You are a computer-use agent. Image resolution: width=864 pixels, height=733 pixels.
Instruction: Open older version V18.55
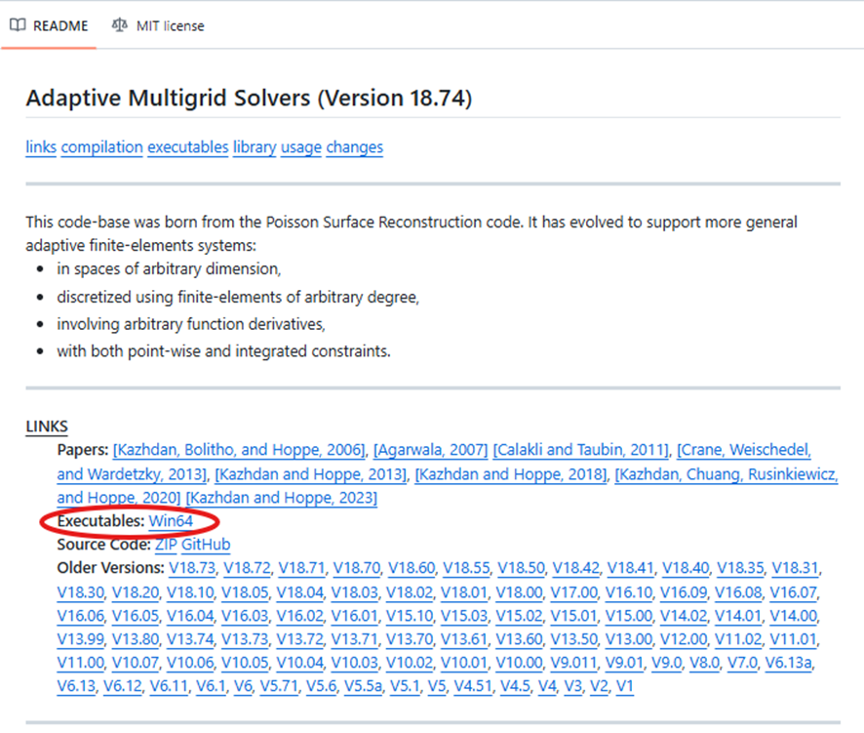(x=466, y=568)
